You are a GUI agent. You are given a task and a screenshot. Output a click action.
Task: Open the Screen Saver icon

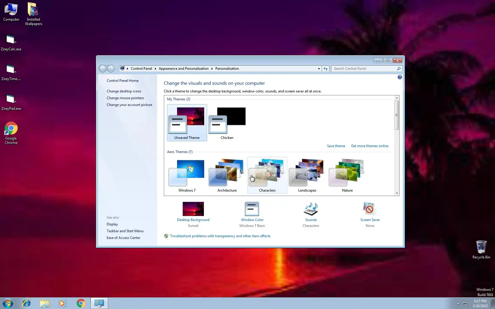[x=369, y=209]
